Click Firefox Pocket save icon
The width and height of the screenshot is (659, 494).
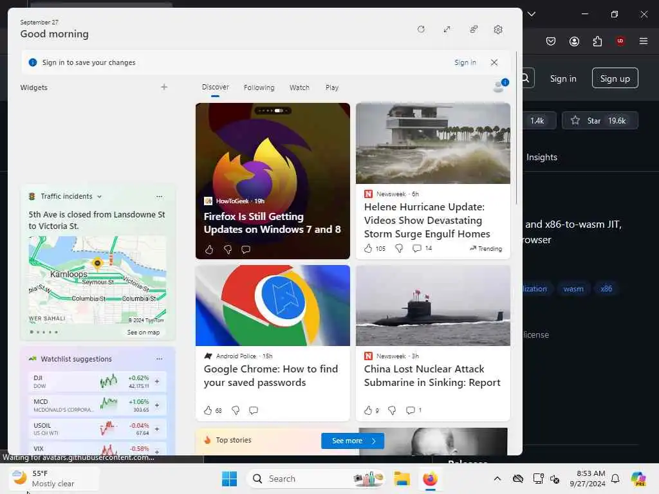pyautogui.click(x=551, y=41)
